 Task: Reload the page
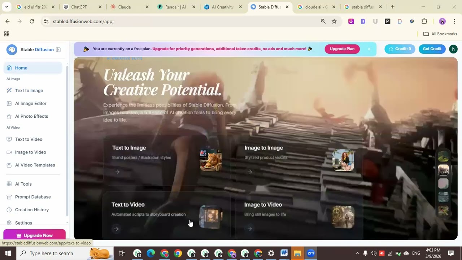click(32, 21)
